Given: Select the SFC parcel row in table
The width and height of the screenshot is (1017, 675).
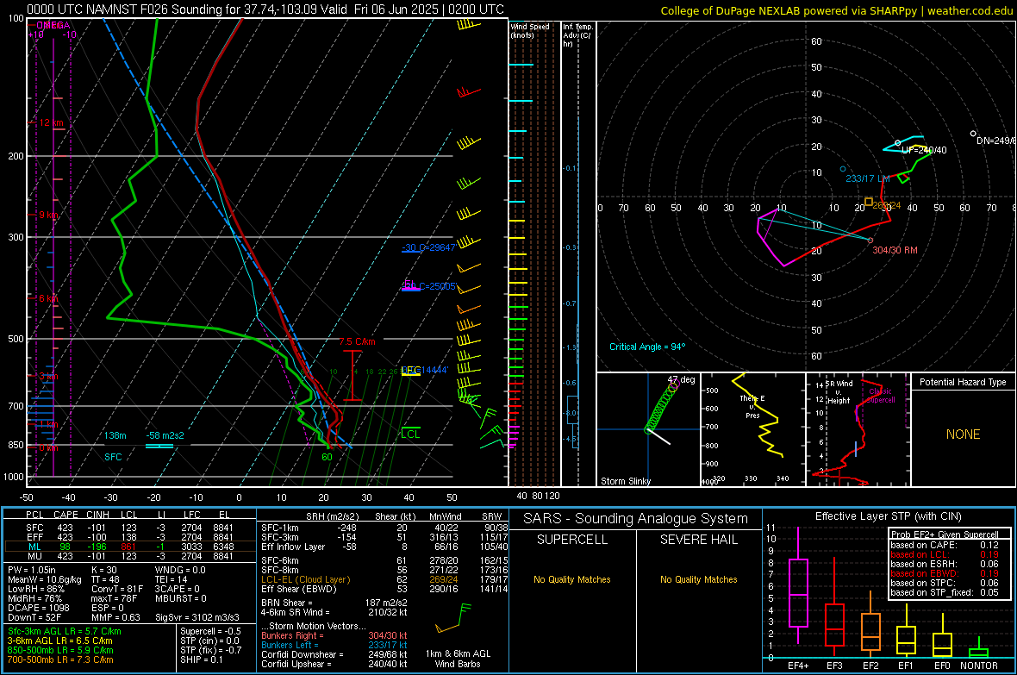Looking at the screenshot, I should (x=130, y=528).
